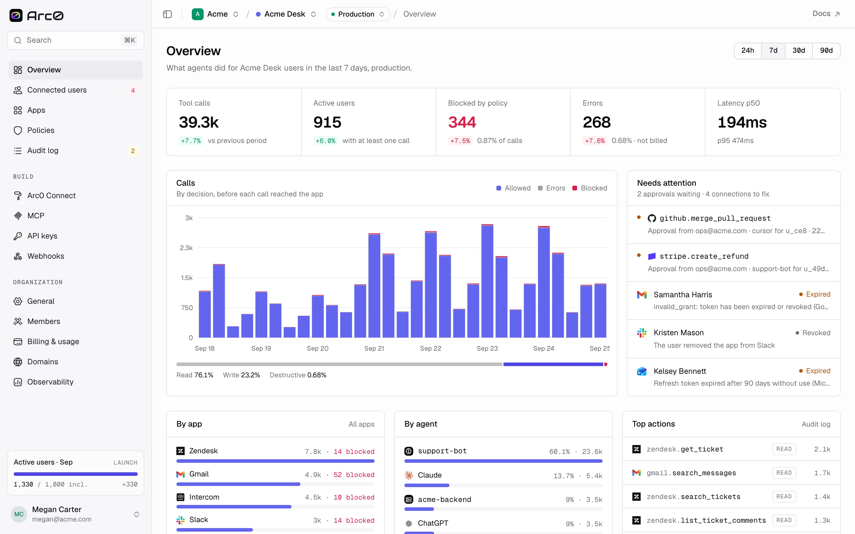This screenshot has width=855, height=534.
Task: Open github.merge_pull_request approval item
Action: [x=734, y=225]
